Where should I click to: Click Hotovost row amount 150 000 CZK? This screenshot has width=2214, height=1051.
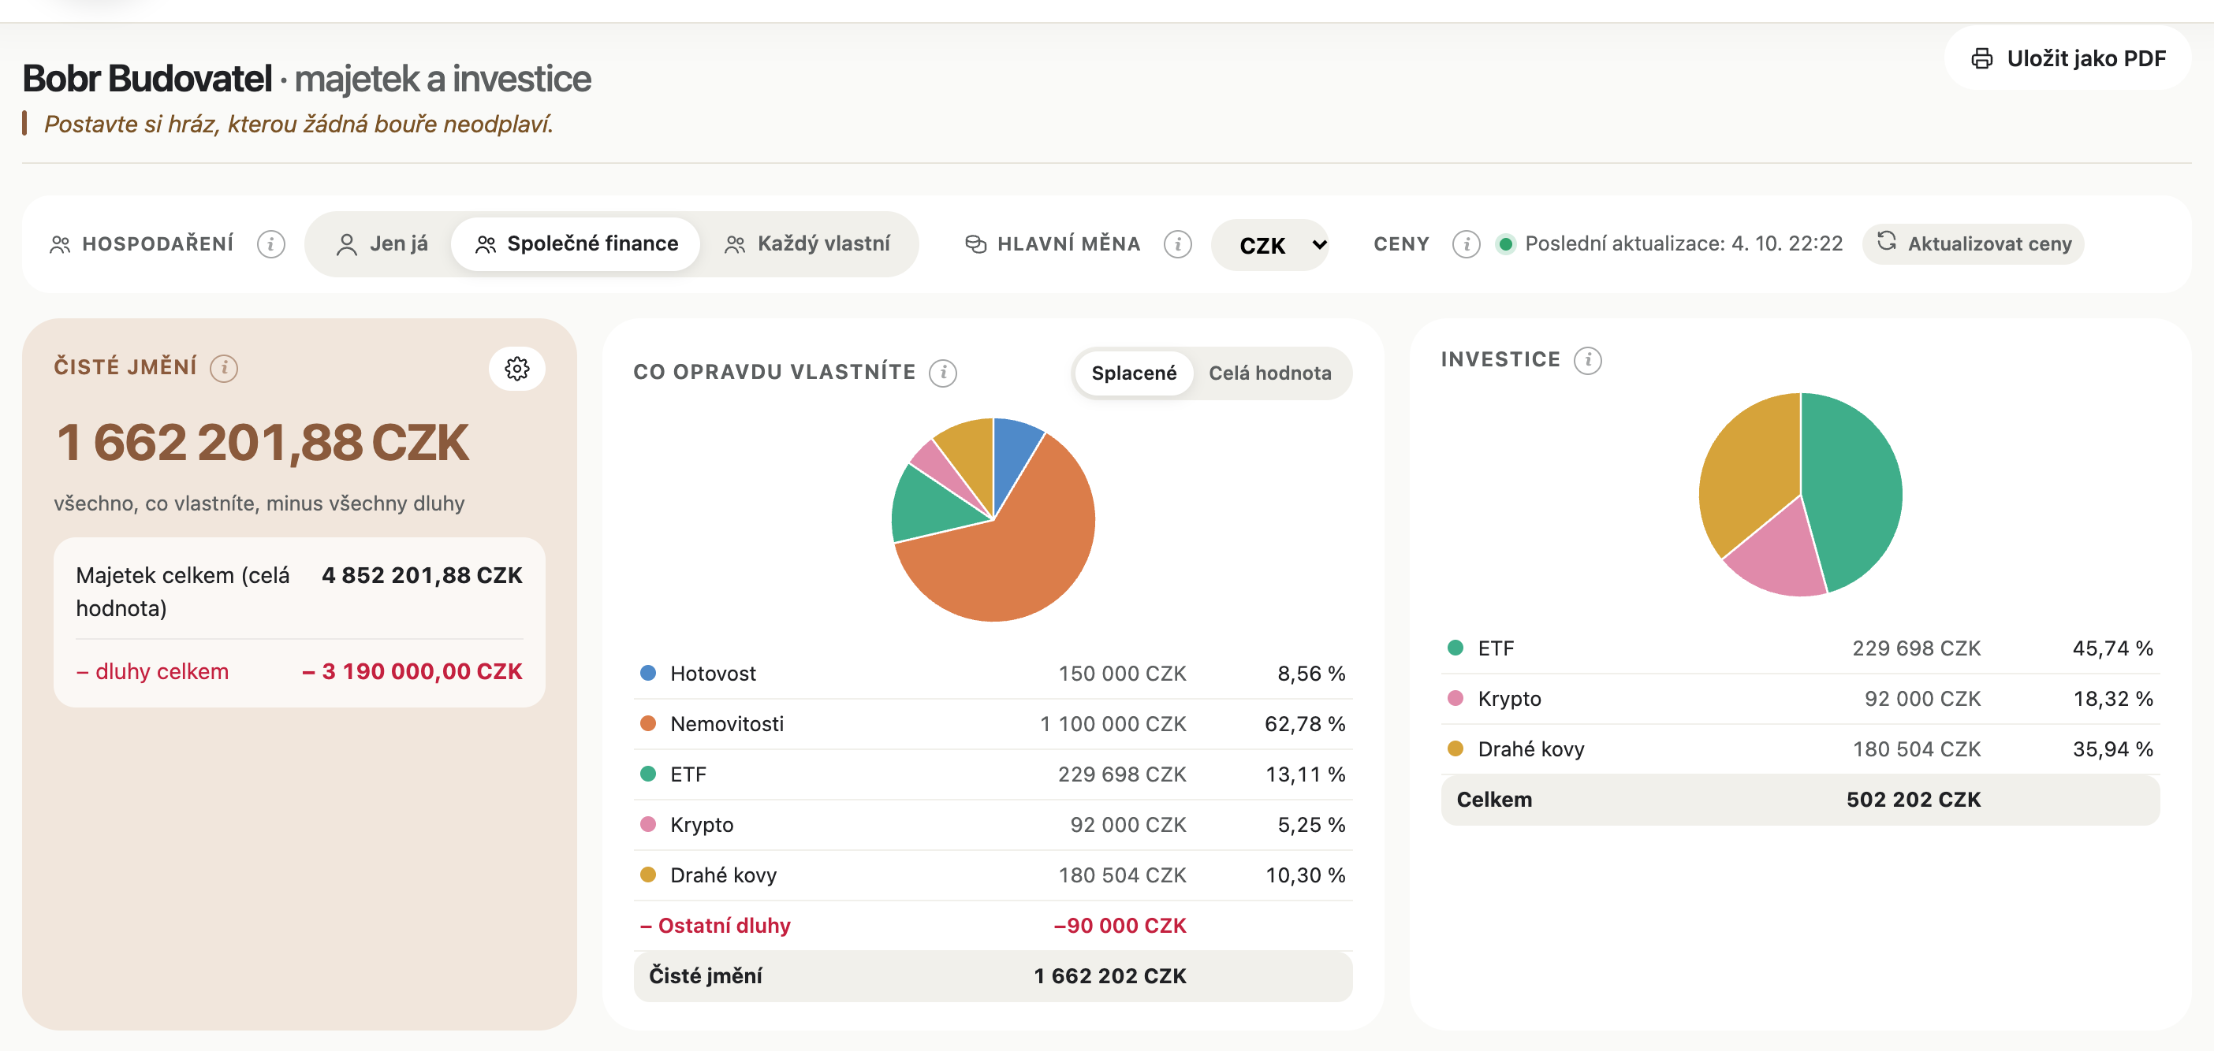click(1122, 673)
